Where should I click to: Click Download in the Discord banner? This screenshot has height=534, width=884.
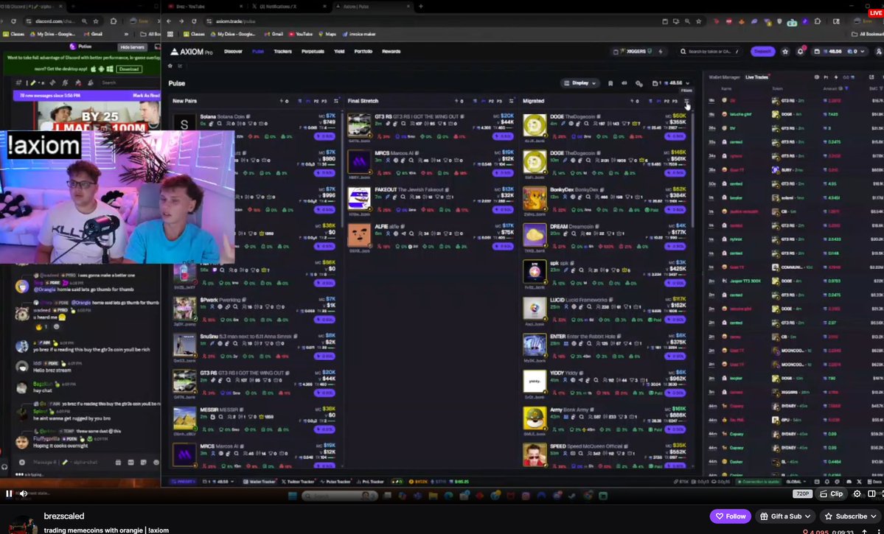click(128, 68)
